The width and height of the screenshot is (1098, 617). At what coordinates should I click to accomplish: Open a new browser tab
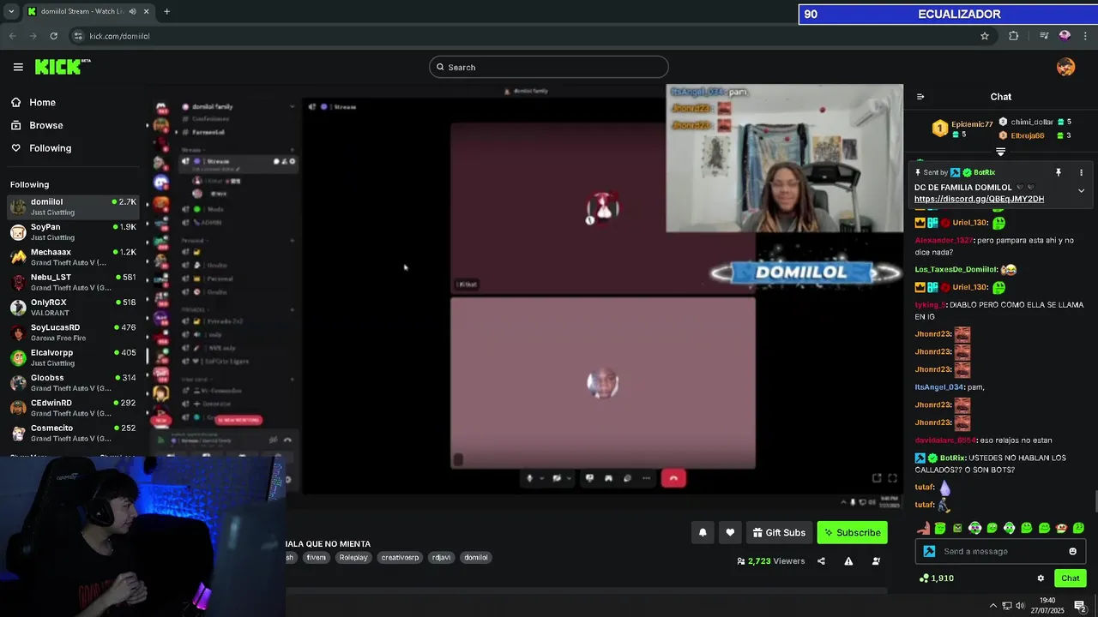tap(166, 11)
